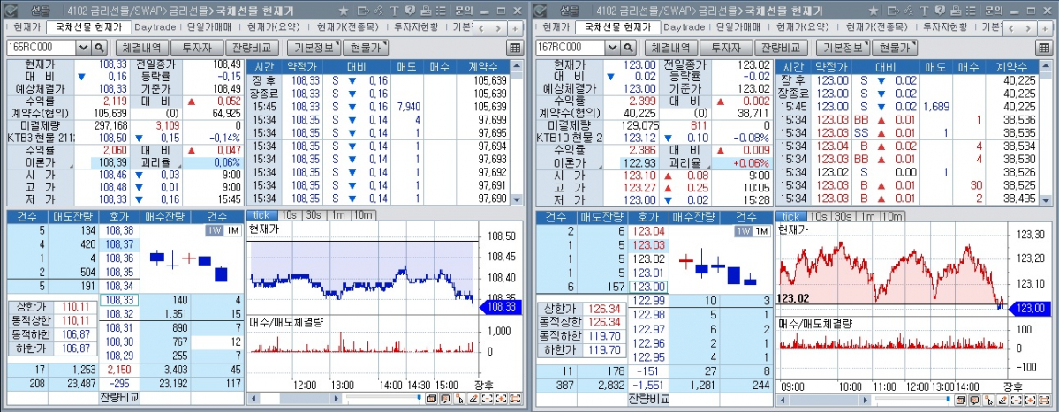Zoom in 165RC000 chart with plus bracket icon
Screen dimensions: 1059x412
click(501, 399)
